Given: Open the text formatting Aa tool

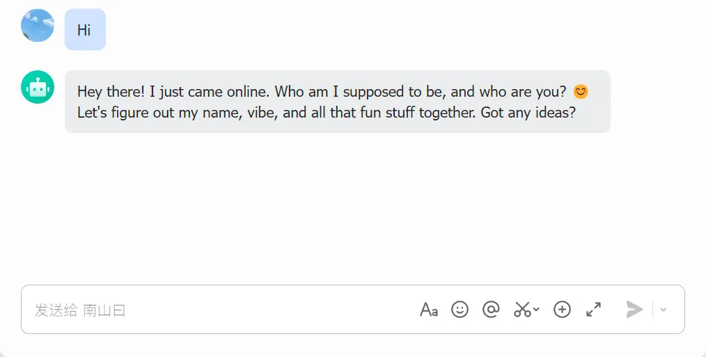Looking at the screenshot, I should point(429,310).
